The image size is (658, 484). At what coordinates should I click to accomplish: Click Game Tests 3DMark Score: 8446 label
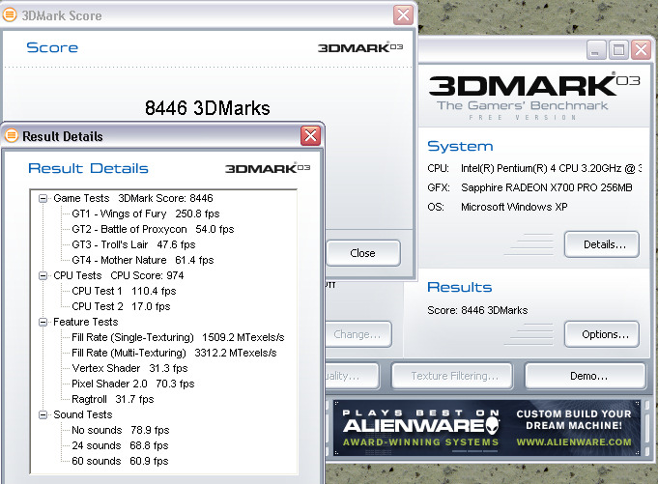point(133,198)
